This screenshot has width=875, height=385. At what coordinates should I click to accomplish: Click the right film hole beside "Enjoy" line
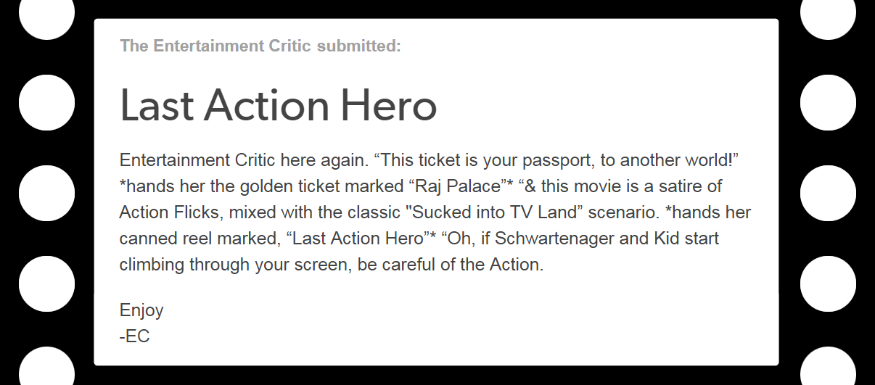coord(828,283)
